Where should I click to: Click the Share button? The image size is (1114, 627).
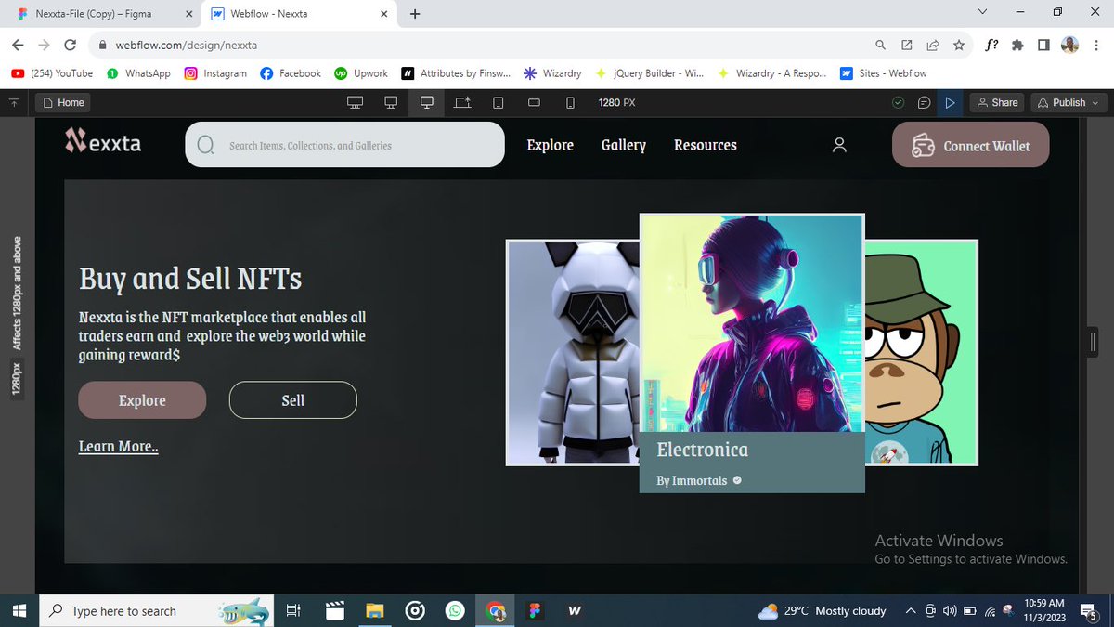(996, 102)
